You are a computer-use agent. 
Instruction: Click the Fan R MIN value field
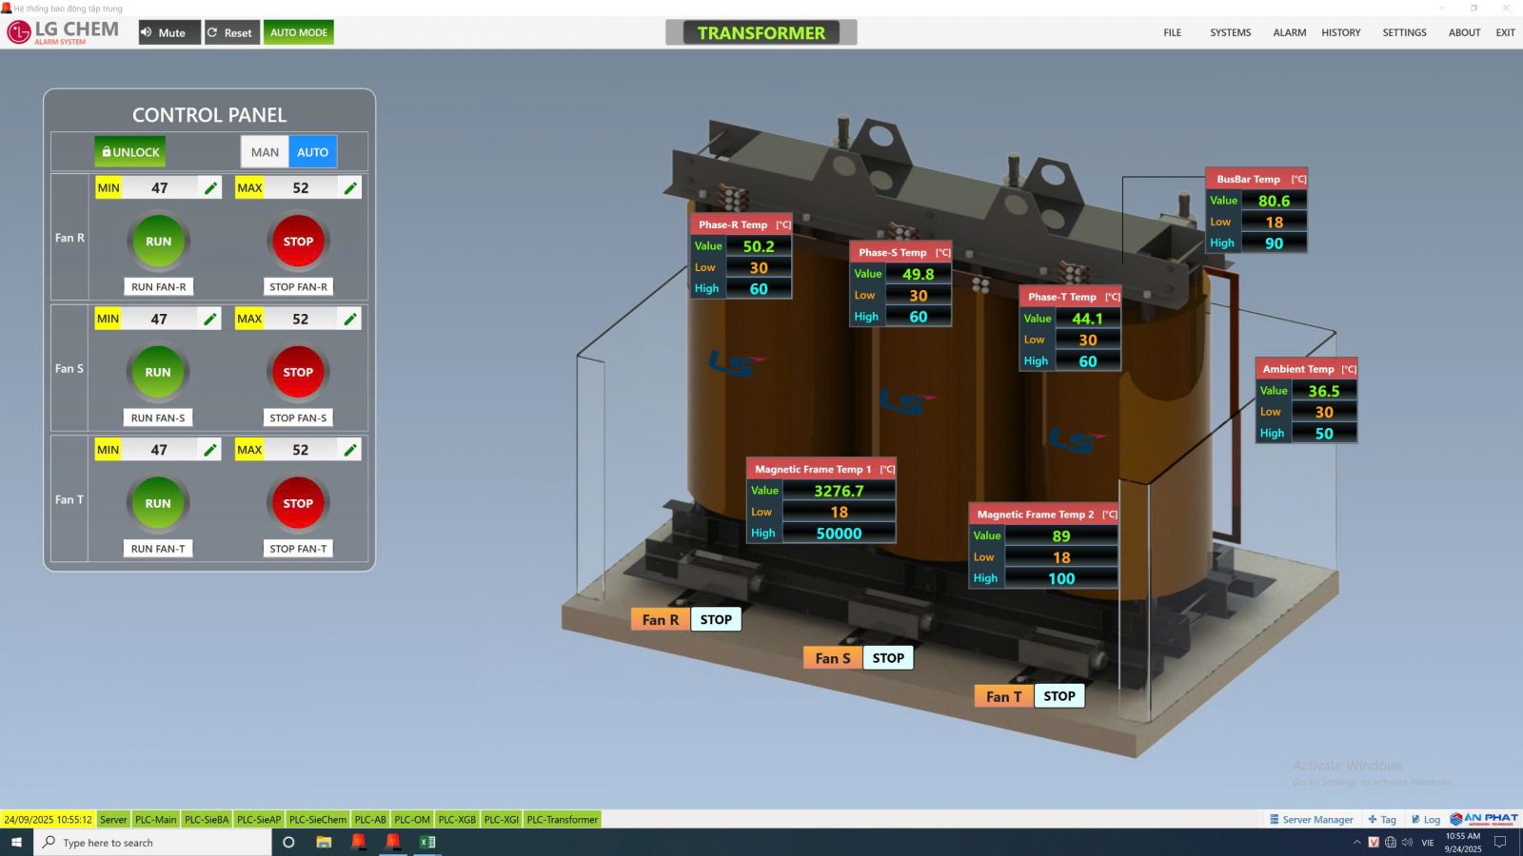[x=159, y=188]
